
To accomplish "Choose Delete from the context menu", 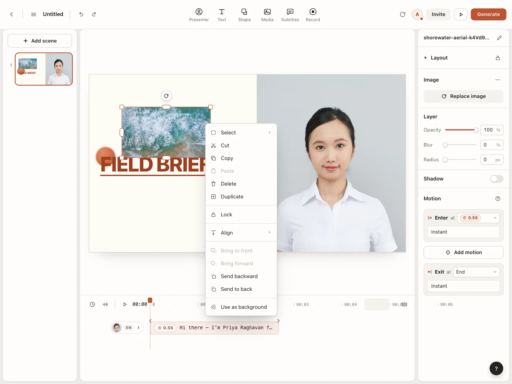I will tap(241, 184).
